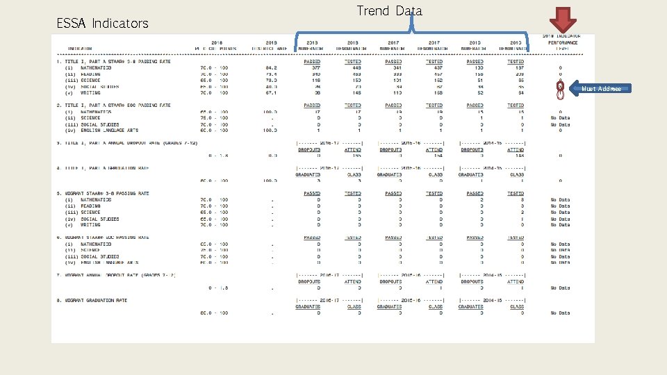Select READING row under Migrant STAAR 3-8
The image size is (667, 375).
[317, 206]
